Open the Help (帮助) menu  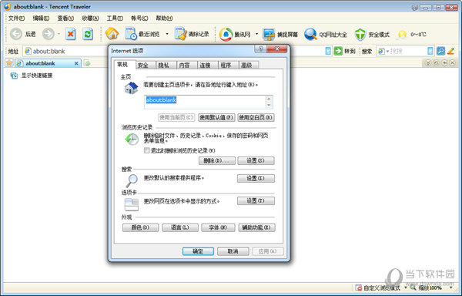tap(164, 18)
